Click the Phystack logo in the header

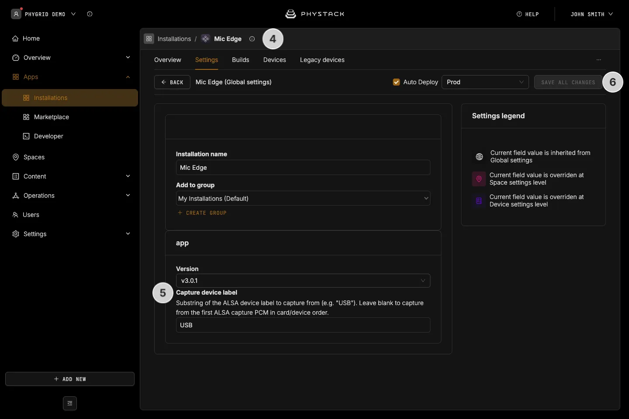click(314, 14)
